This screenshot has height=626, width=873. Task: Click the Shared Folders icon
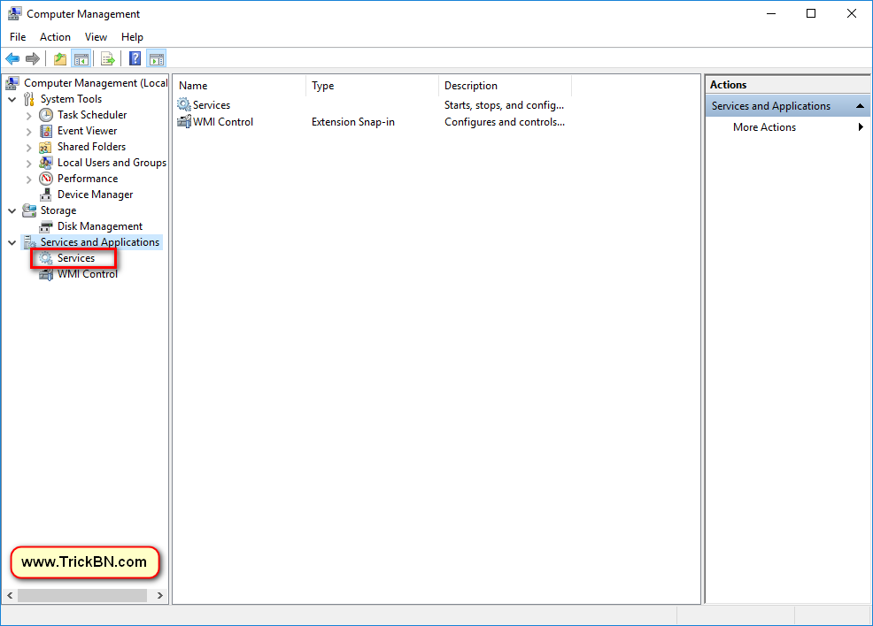[x=46, y=148]
